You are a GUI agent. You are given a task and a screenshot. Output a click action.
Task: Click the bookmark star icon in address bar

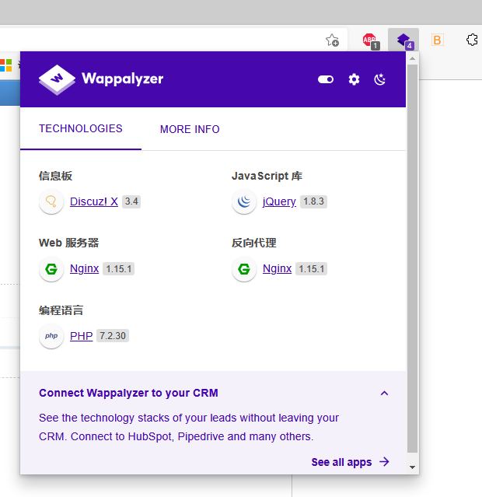332,40
